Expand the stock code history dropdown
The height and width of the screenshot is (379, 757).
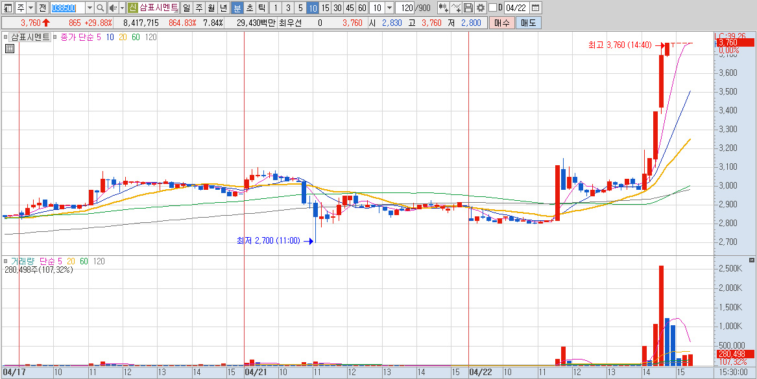click(x=90, y=8)
